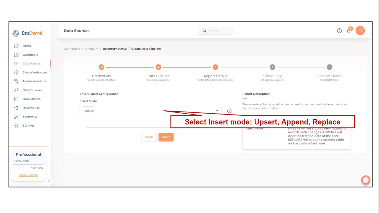Open the View Usage link
Image resolution: width=379 pixels, height=213 pixels.
pos(28,175)
